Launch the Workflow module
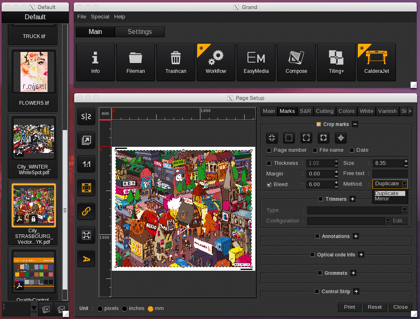420x319 pixels. click(x=216, y=62)
